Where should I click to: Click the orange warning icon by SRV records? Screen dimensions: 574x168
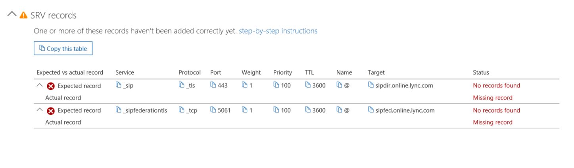click(x=24, y=15)
